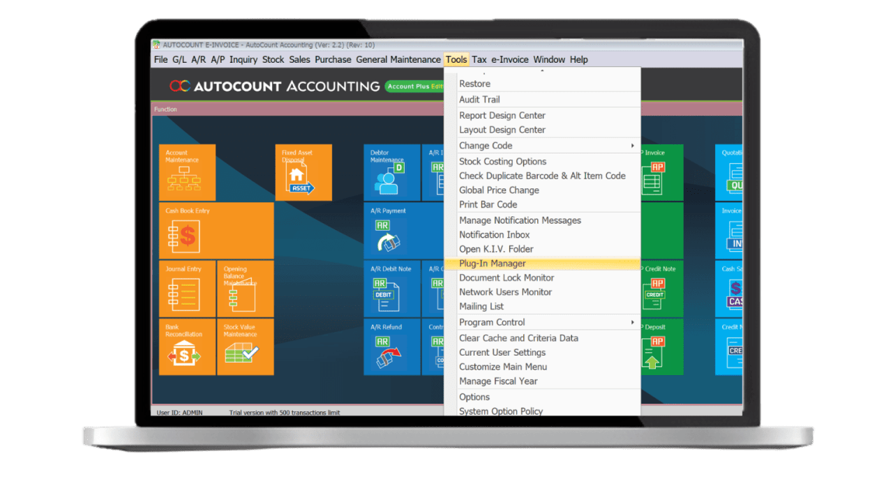This screenshot has height=502, width=893.
Task: Launch Journal Entry
Action: [x=186, y=289]
